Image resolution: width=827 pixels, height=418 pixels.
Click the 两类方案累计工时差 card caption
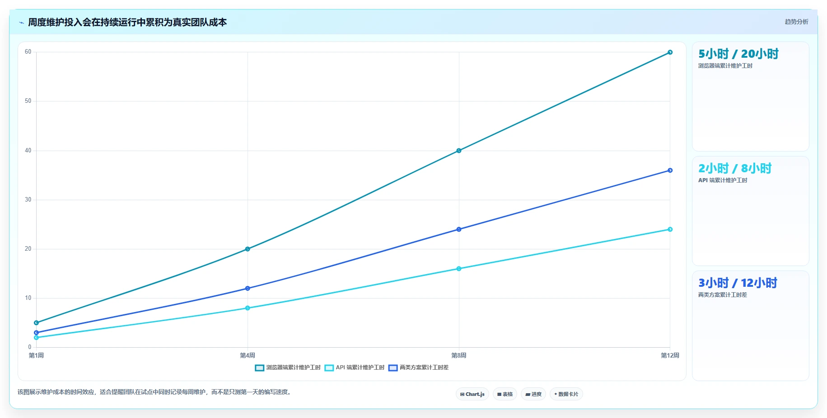point(723,295)
